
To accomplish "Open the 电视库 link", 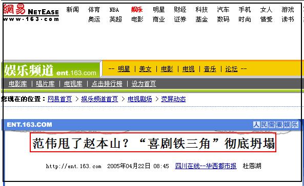I will (x=73, y=84).
